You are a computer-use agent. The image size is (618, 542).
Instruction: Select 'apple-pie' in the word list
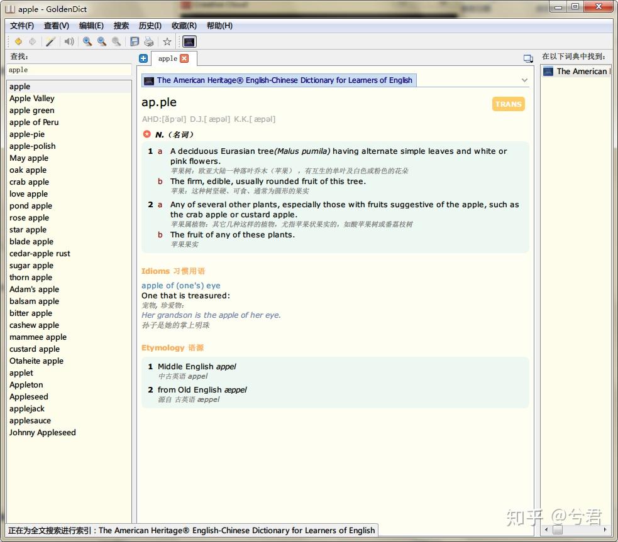tap(69, 134)
